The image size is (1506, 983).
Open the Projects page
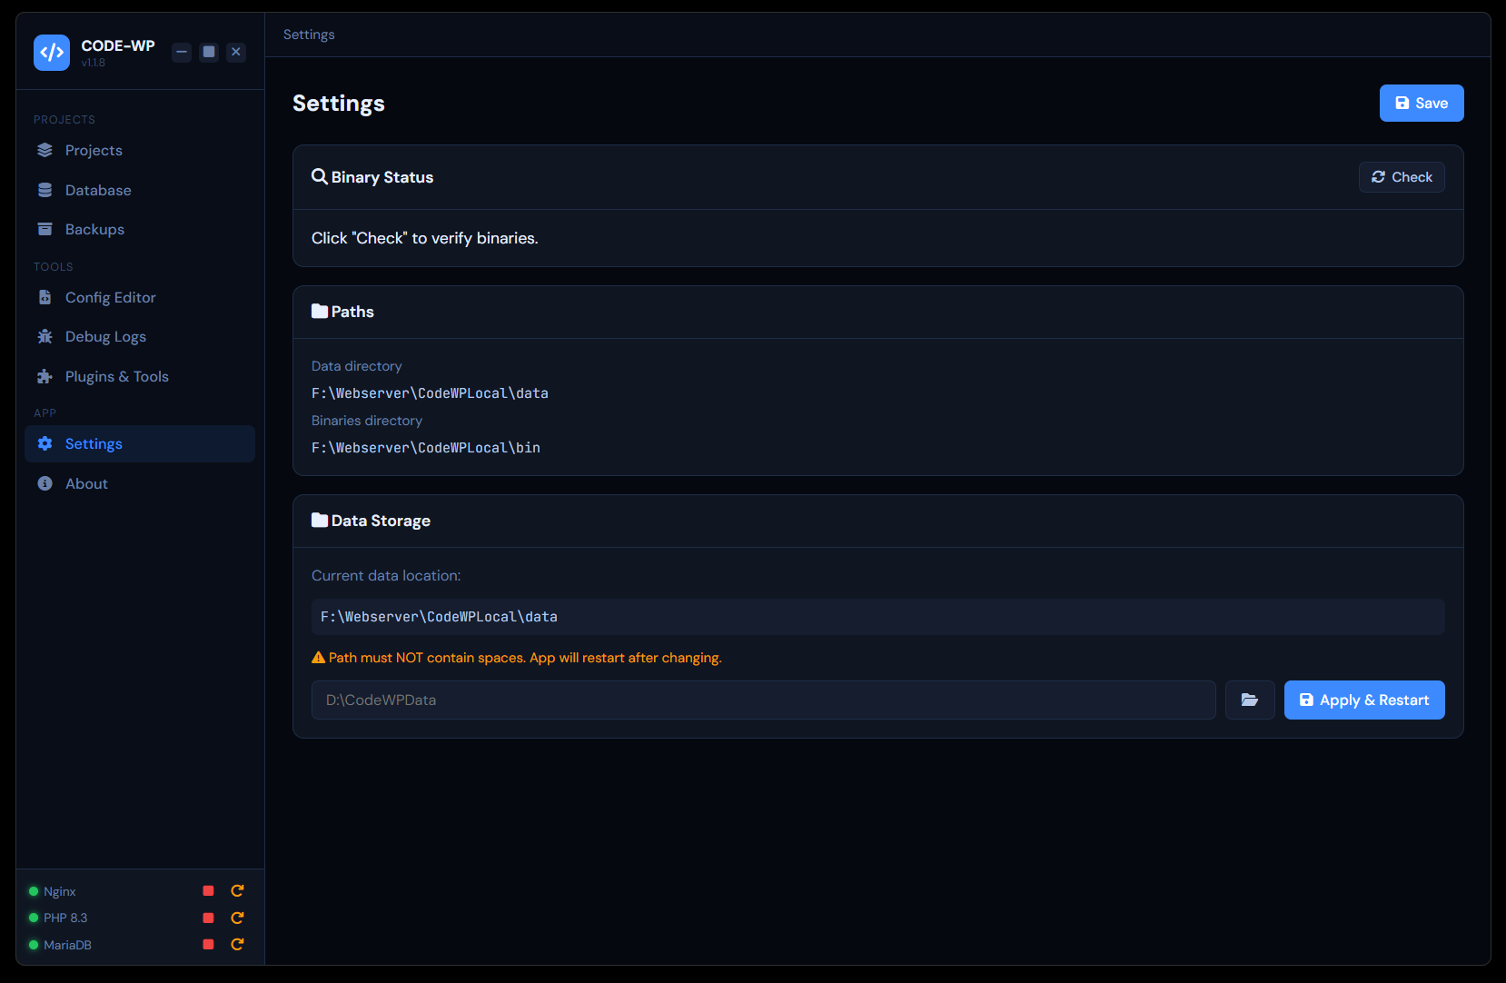[94, 151]
